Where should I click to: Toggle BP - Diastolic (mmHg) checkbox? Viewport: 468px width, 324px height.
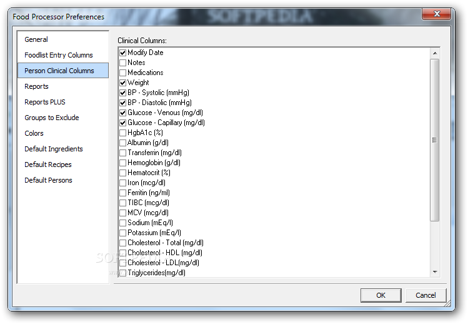point(122,103)
